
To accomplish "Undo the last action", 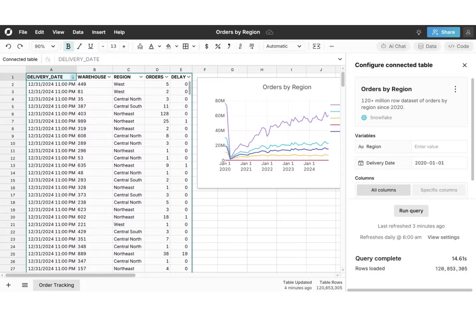I will point(8,46).
